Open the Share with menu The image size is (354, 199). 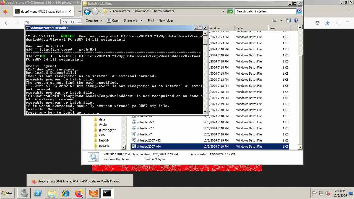(133, 20)
